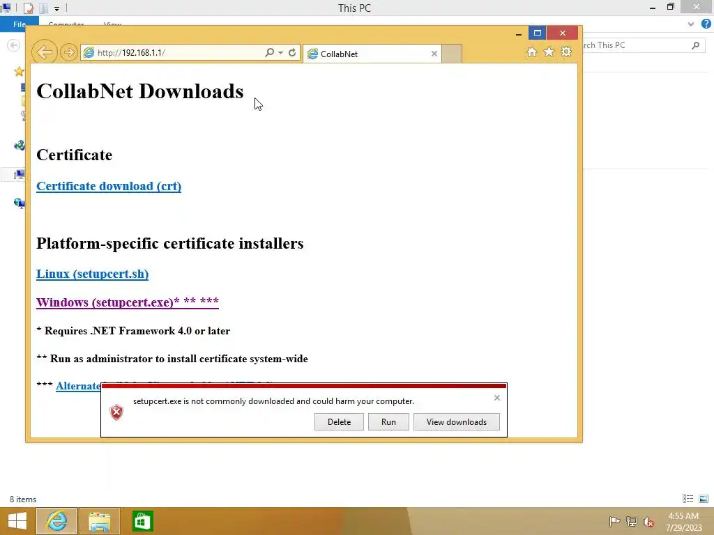Viewport: 714px width, 535px height.
Task: Switch to details view in This PC
Action: point(688,499)
